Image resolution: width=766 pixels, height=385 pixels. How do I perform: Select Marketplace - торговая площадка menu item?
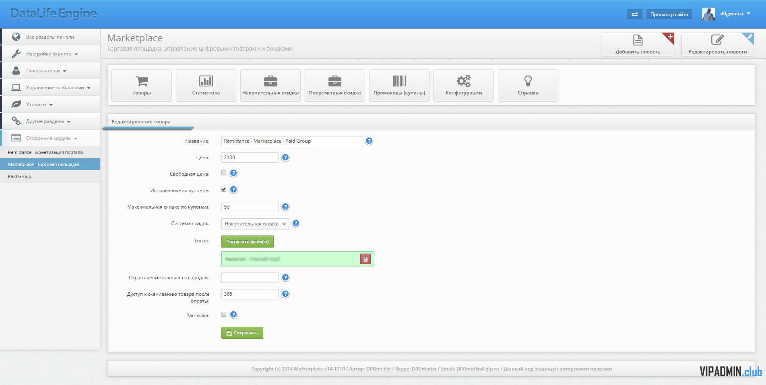(x=50, y=164)
